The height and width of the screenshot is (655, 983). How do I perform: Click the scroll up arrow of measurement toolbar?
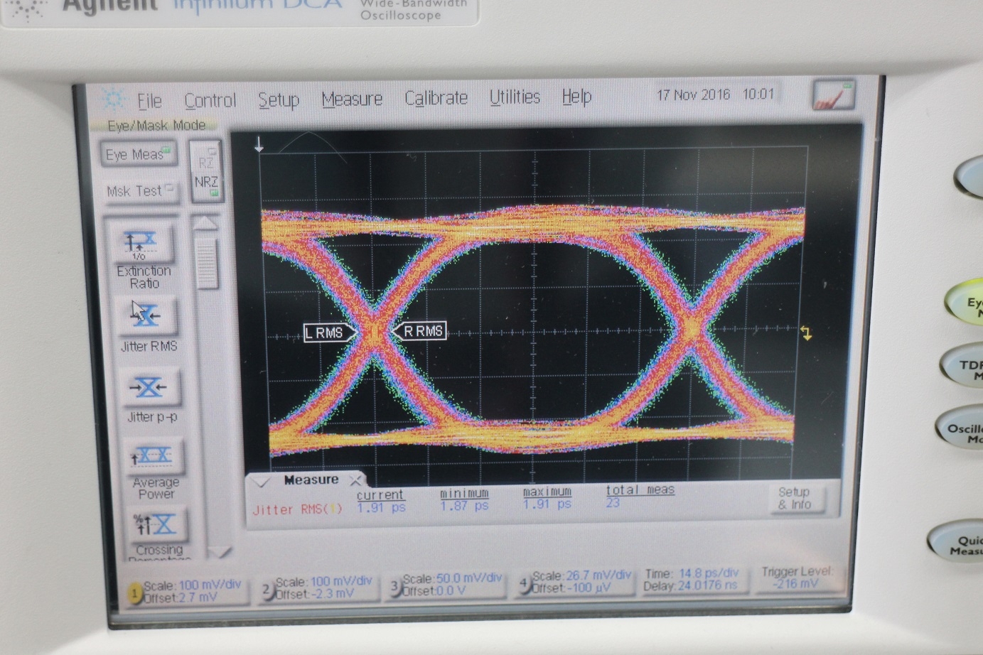coord(205,223)
